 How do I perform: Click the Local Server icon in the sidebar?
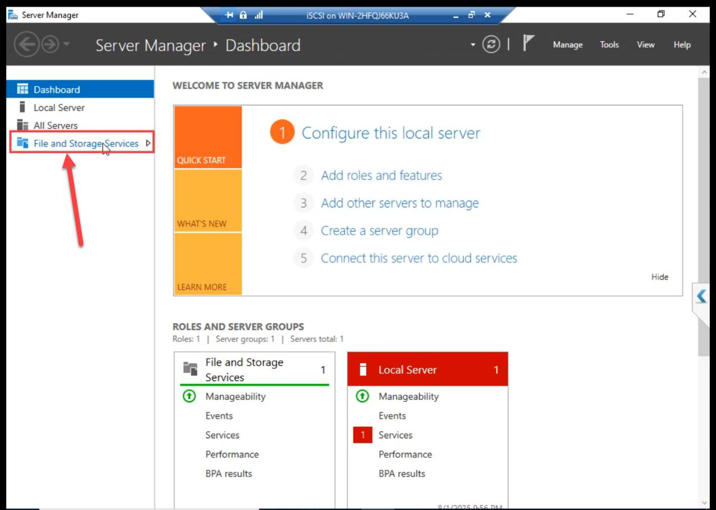pyautogui.click(x=22, y=106)
